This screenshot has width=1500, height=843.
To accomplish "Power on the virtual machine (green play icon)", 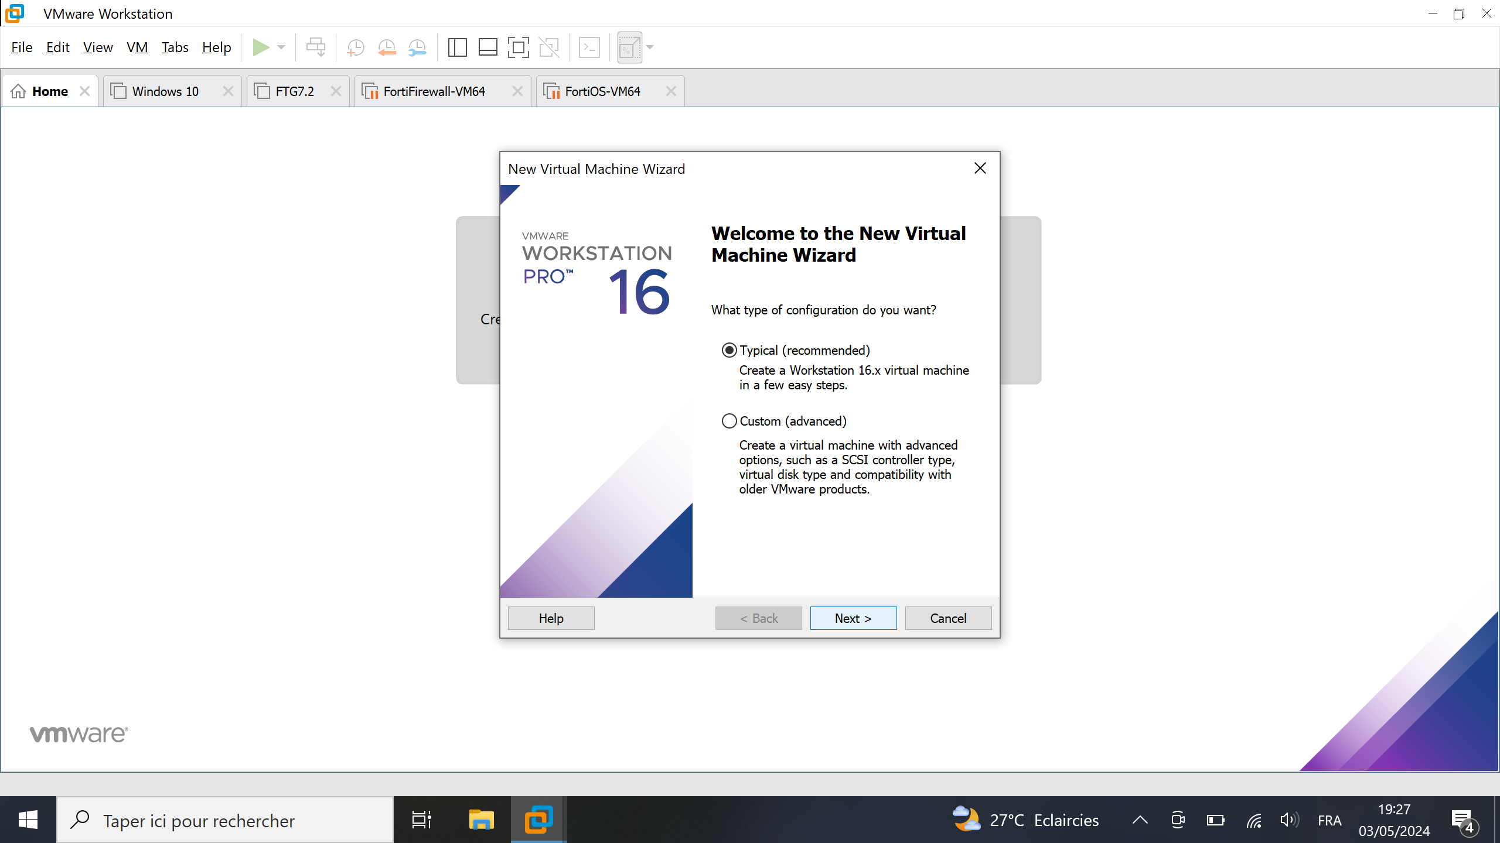I will (x=261, y=47).
